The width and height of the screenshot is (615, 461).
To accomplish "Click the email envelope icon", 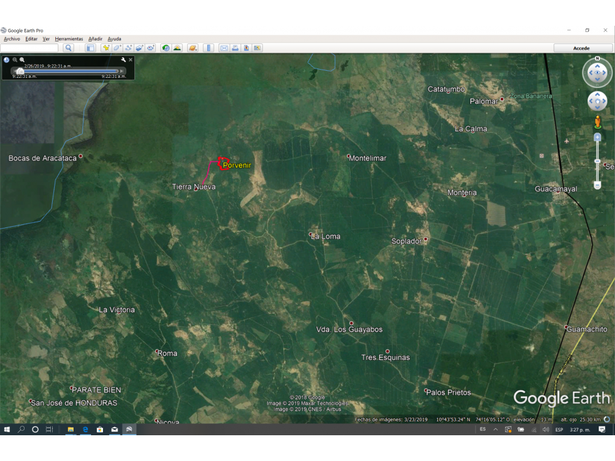I will pyautogui.click(x=224, y=48).
